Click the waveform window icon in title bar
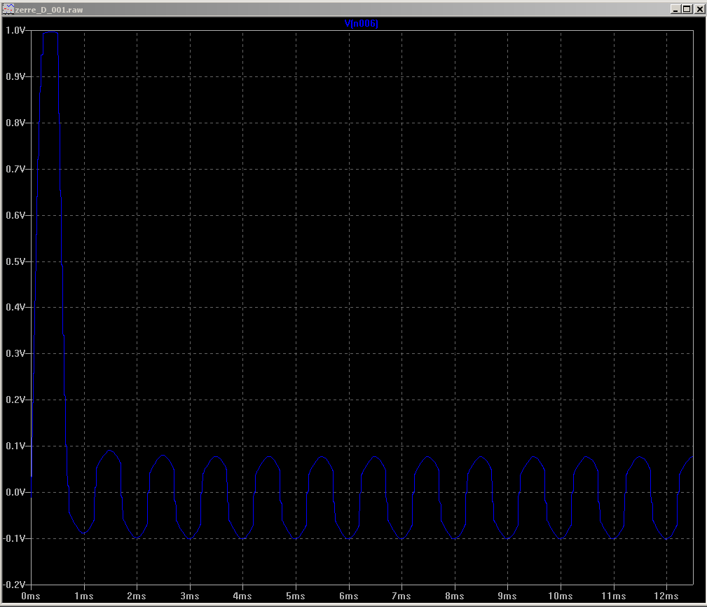This screenshot has height=607, width=707. point(8,9)
